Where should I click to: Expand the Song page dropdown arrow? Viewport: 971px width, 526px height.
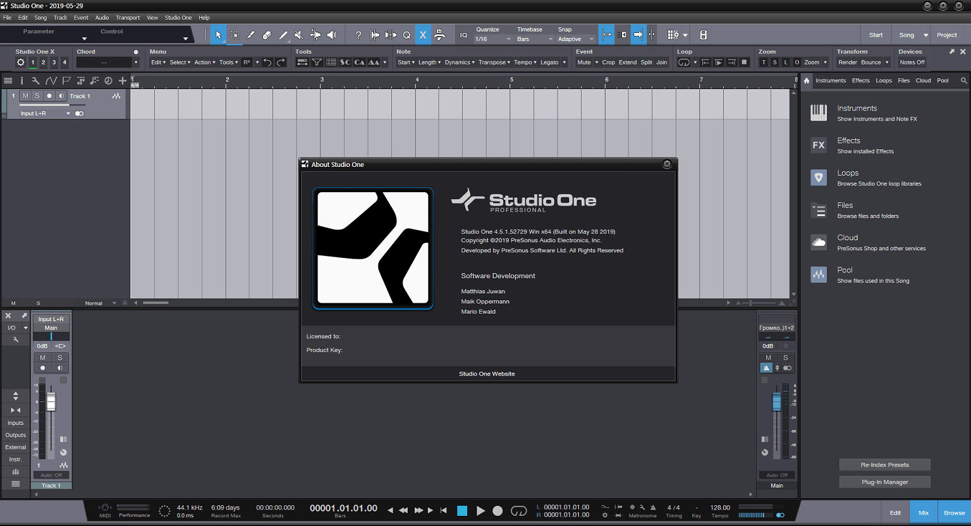[925, 35]
